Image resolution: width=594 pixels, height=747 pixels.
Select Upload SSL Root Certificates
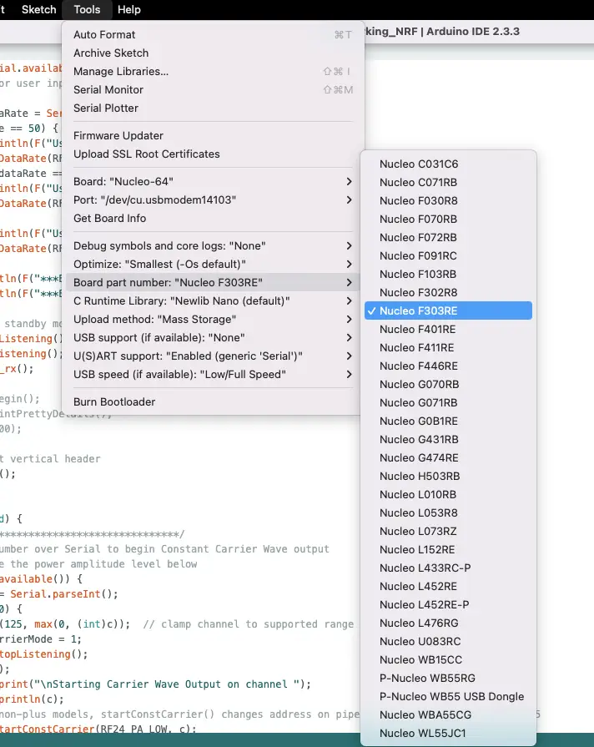(213, 154)
